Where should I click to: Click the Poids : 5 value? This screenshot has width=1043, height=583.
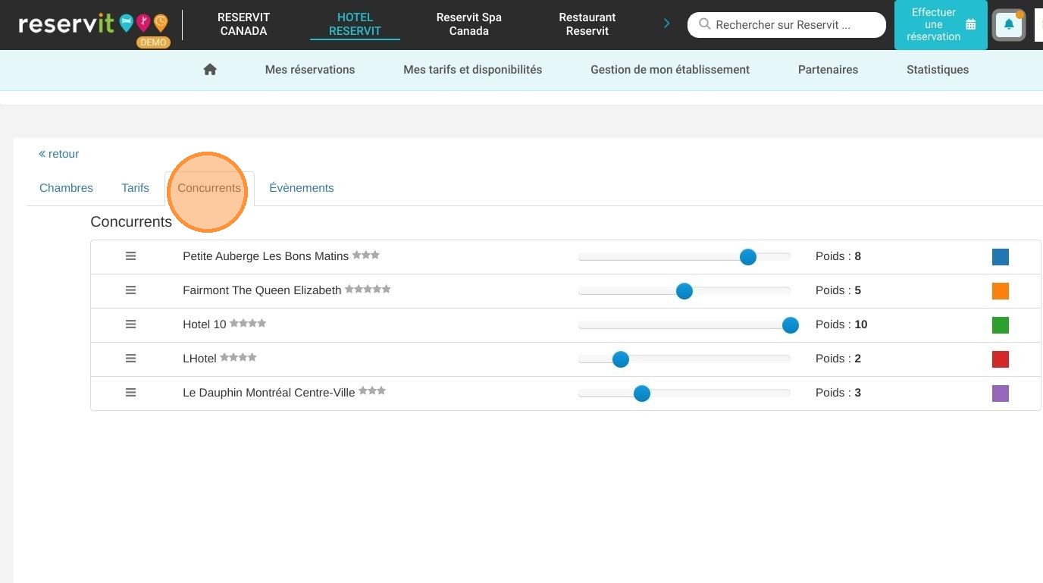point(838,290)
